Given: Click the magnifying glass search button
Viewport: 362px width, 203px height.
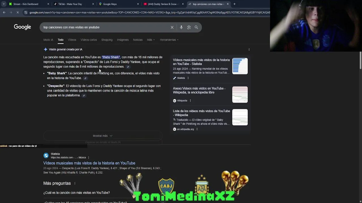Looking at the screenshot, I should (196, 27).
